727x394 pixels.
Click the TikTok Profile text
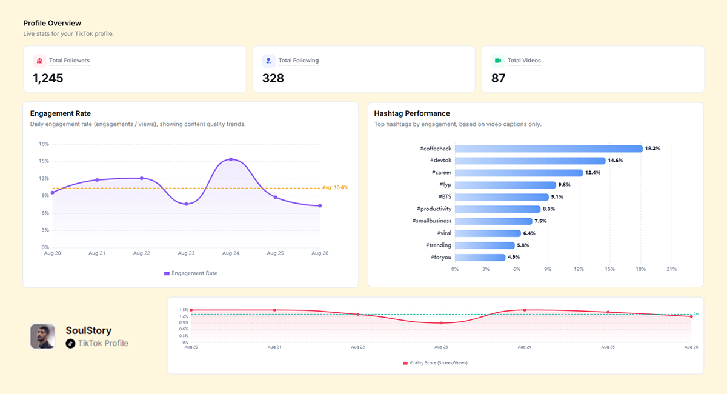click(x=103, y=343)
